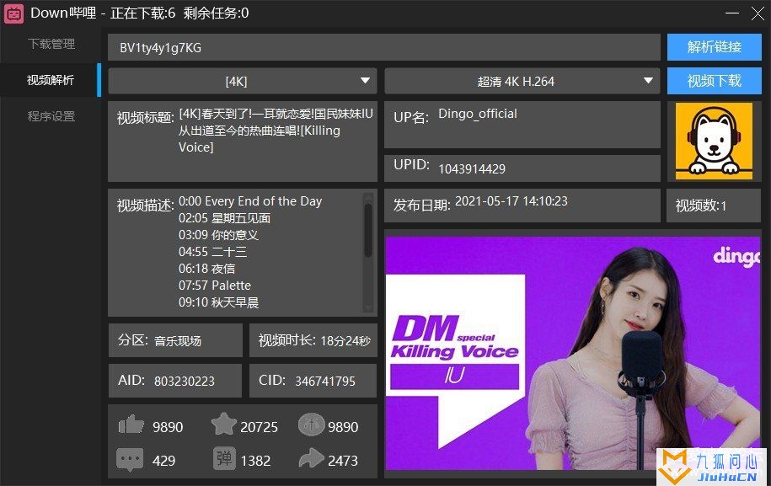The width and height of the screenshot is (771, 486).
Task: Click the description line 09:10 秋天早晨
Action: click(x=218, y=302)
